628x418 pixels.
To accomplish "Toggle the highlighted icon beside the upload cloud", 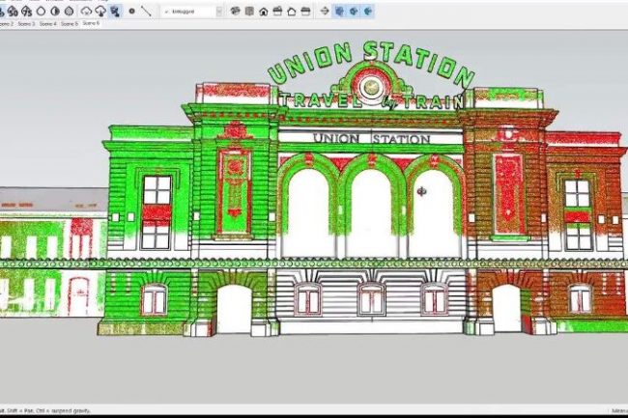I will tap(115, 11).
